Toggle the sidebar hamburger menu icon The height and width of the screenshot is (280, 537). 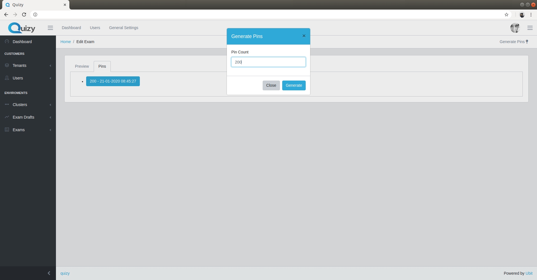point(50,28)
